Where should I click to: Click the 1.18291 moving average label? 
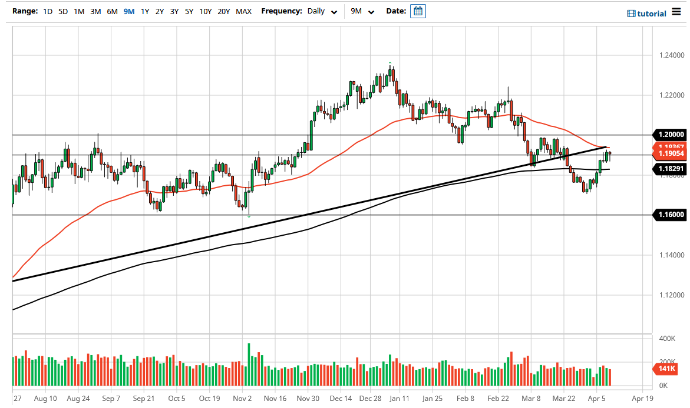(670, 169)
